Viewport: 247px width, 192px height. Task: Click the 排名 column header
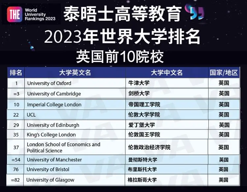tap(16, 73)
